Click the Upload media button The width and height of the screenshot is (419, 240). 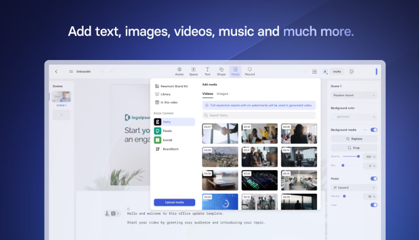click(x=174, y=202)
